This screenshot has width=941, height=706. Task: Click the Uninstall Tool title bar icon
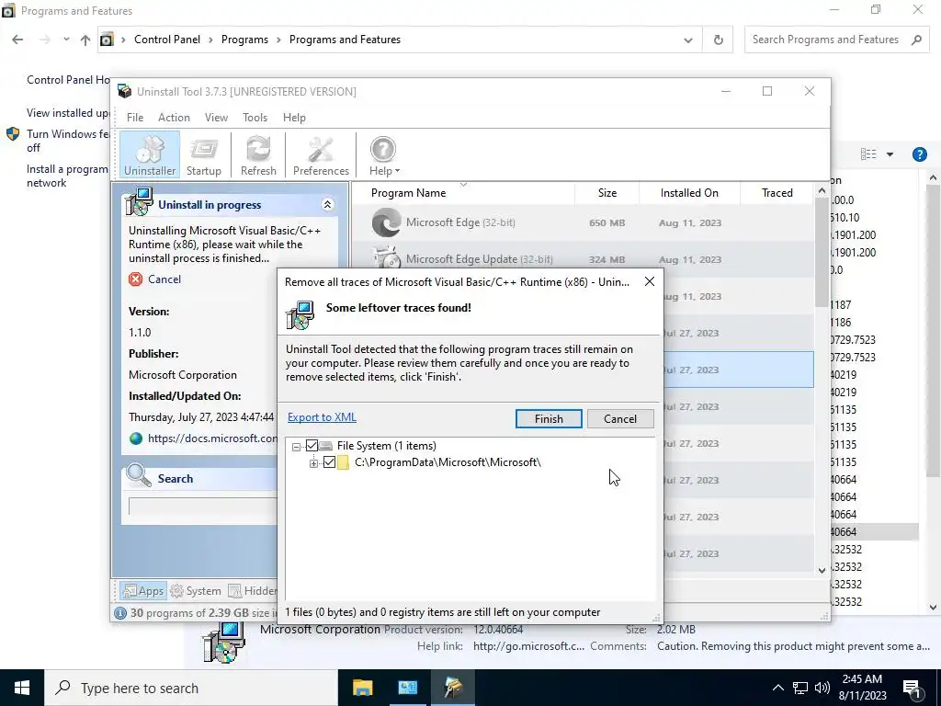coord(124,91)
